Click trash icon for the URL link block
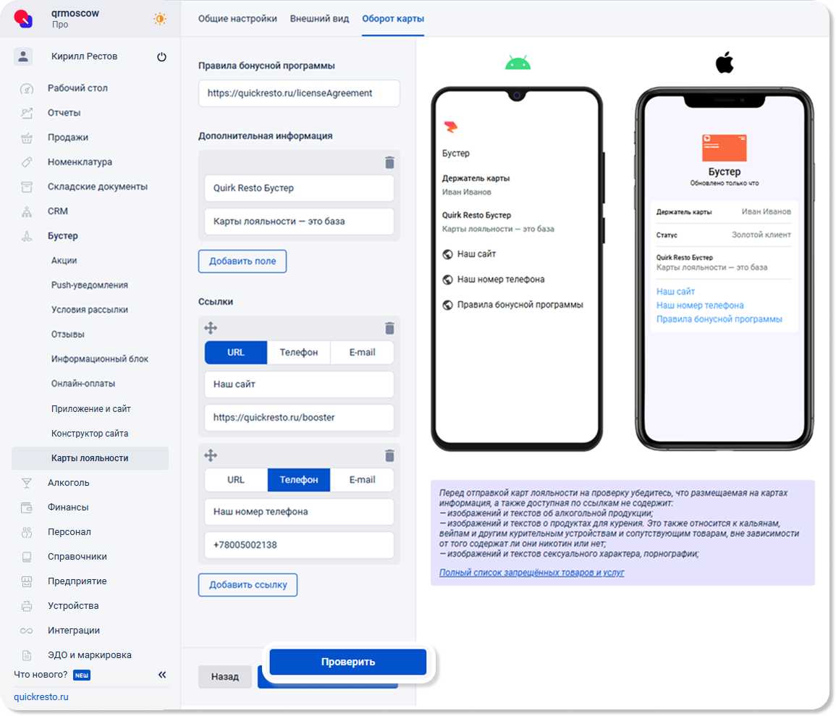This screenshot has height=716, width=836. [389, 328]
